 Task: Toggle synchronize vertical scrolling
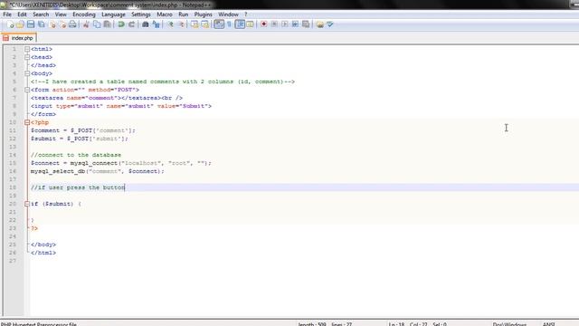[x=195, y=24]
